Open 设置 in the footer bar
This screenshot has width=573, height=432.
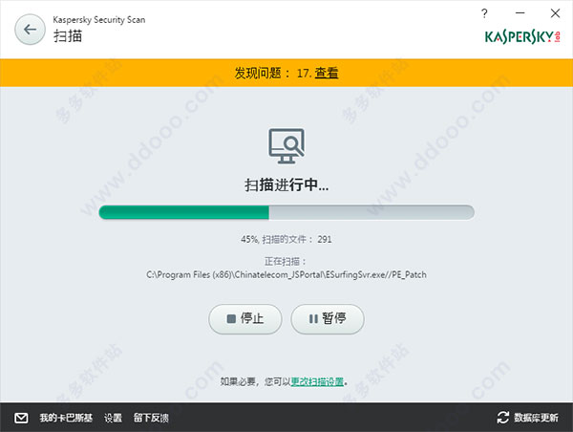coord(113,418)
